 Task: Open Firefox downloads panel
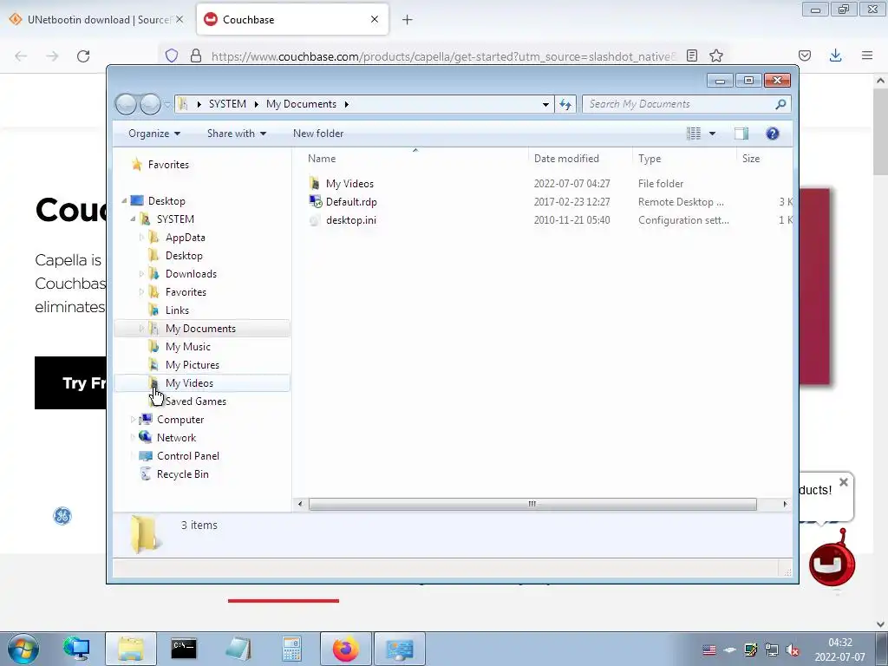tap(835, 55)
